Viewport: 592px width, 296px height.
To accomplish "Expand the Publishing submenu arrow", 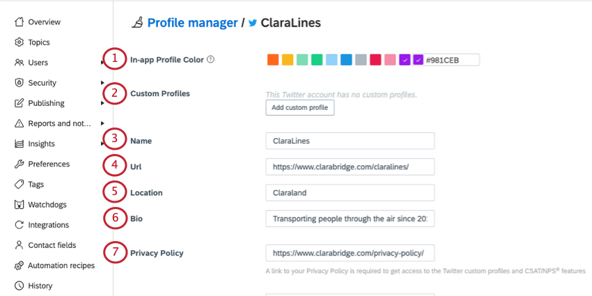I will coord(102,103).
